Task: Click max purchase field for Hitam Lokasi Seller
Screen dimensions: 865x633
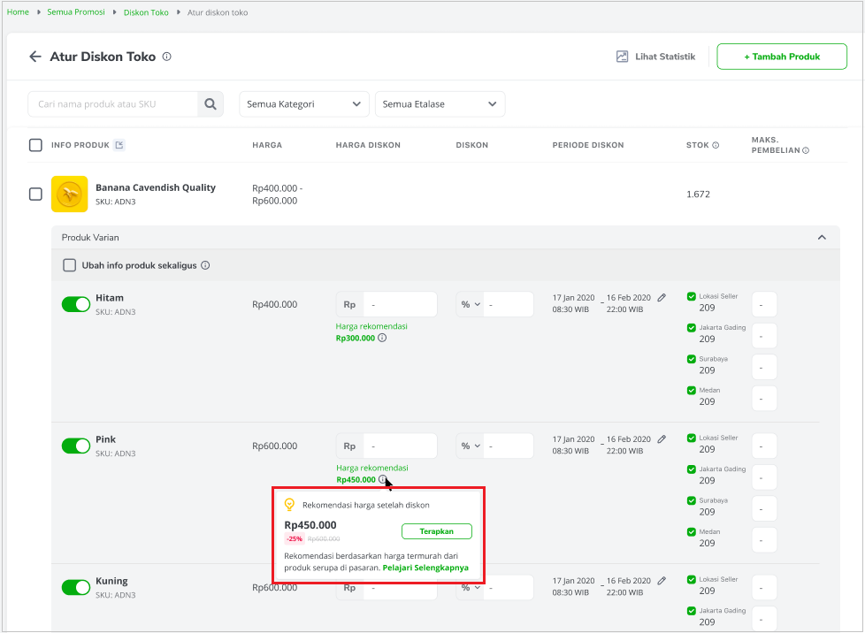Action: point(764,304)
